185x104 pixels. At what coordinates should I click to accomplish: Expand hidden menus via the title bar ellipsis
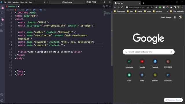(x=35, y=2)
